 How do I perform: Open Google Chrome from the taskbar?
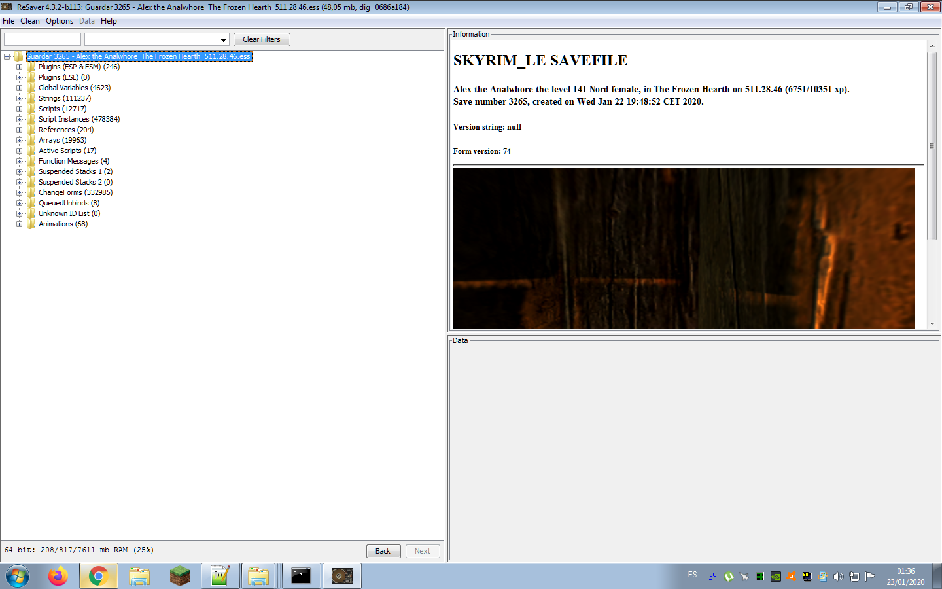[x=99, y=576]
